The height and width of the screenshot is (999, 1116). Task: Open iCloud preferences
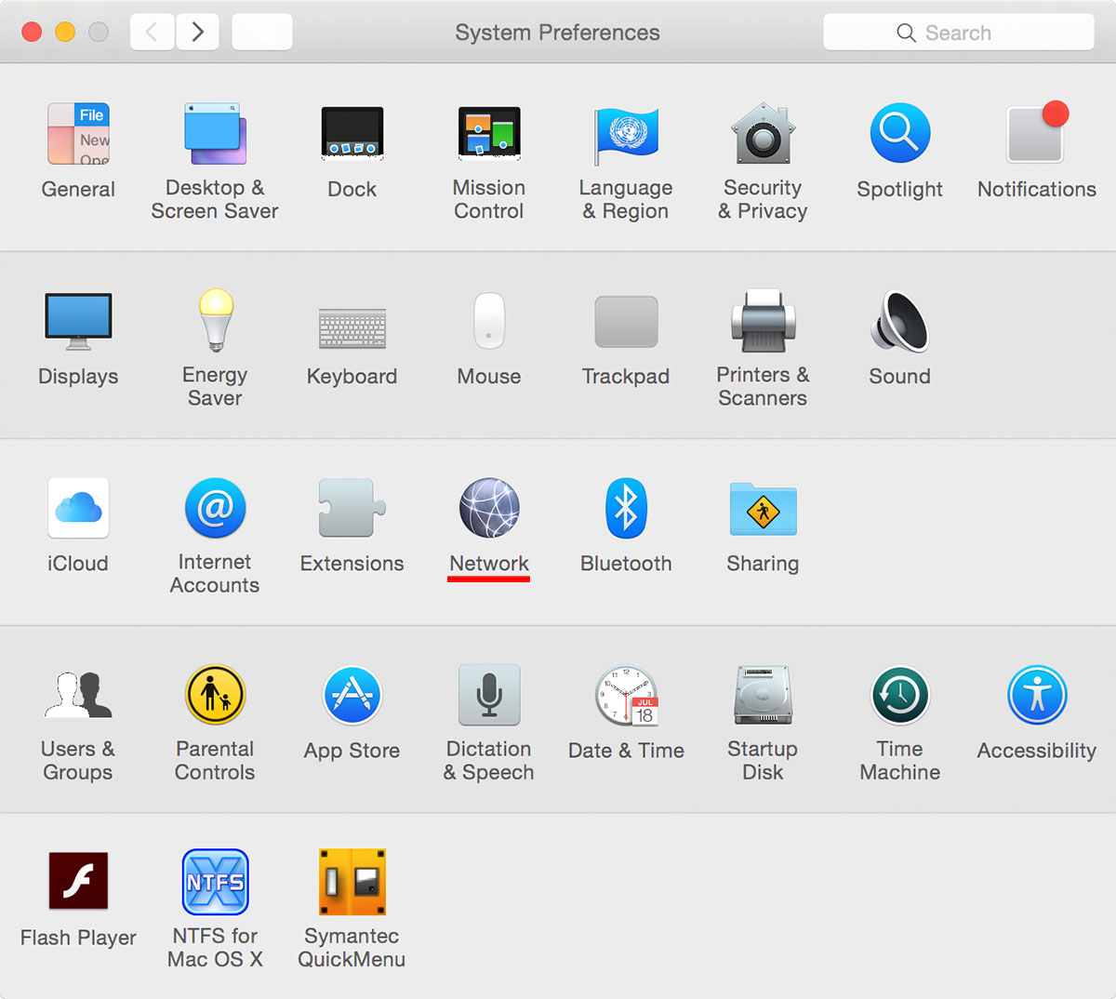tap(78, 509)
